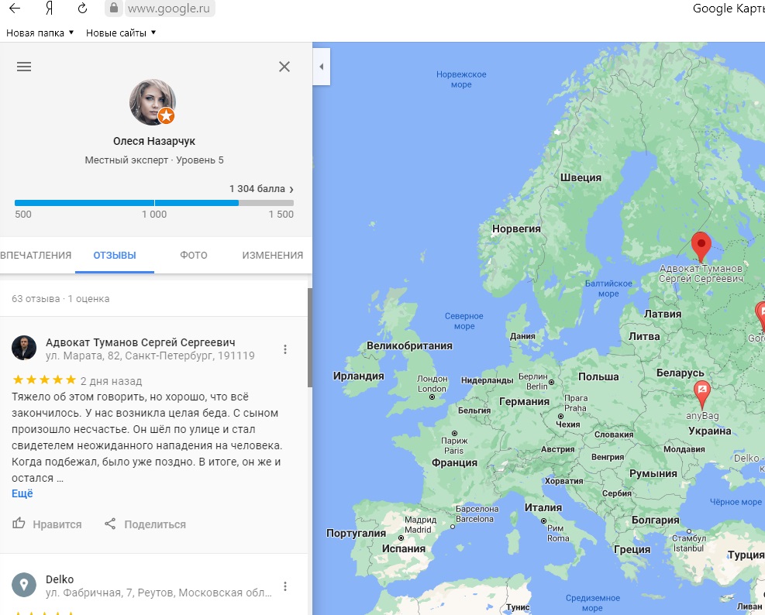This screenshot has height=615, width=765.
Task: Collapse the side panel with the arrow
Action: click(x=322, y=67)
